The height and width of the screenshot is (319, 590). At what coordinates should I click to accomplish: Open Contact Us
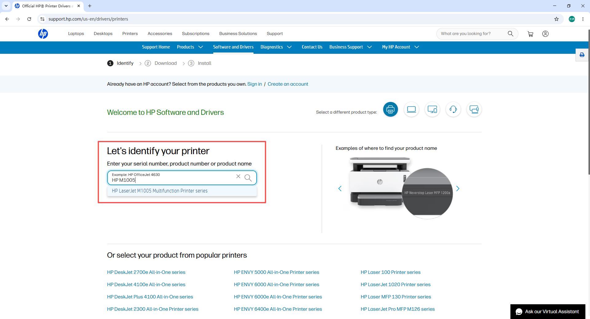[312, 47]
